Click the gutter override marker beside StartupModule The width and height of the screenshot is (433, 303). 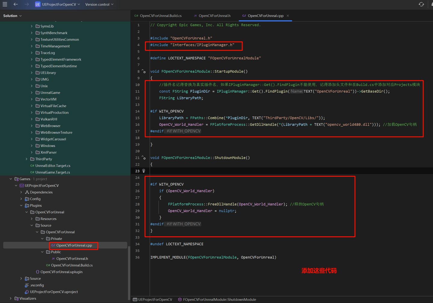(x=144, y=72)
